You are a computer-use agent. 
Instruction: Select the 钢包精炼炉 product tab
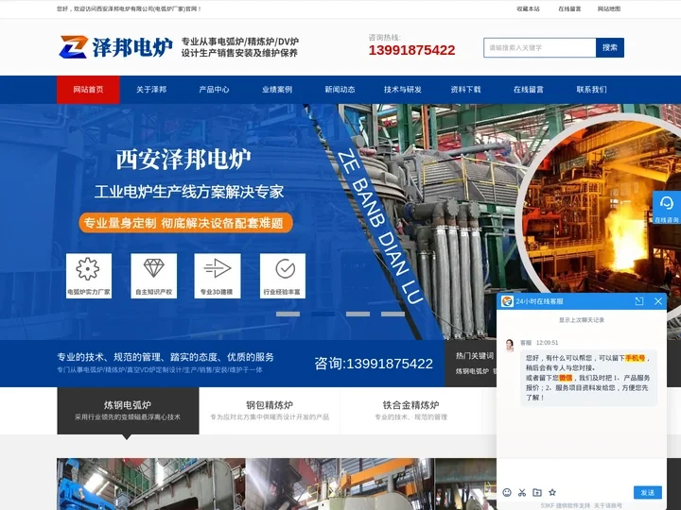(270, 410)
